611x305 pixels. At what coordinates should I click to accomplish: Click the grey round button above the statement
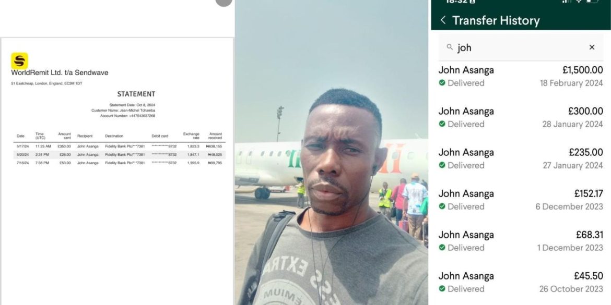(224, 2)
